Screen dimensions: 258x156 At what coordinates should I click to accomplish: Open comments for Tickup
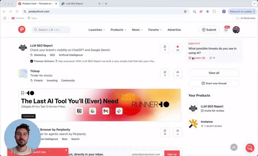(165, 74)
